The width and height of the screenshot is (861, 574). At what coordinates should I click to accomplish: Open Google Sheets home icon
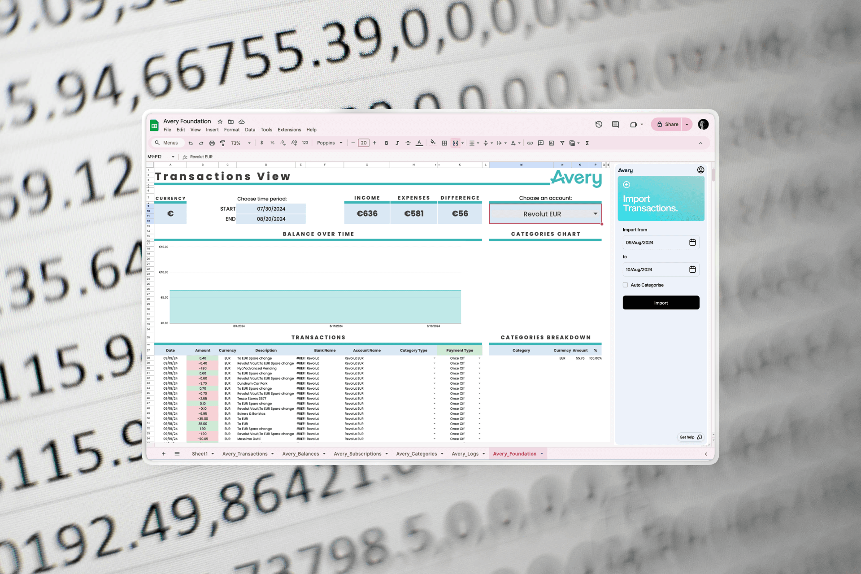point(154,126)
